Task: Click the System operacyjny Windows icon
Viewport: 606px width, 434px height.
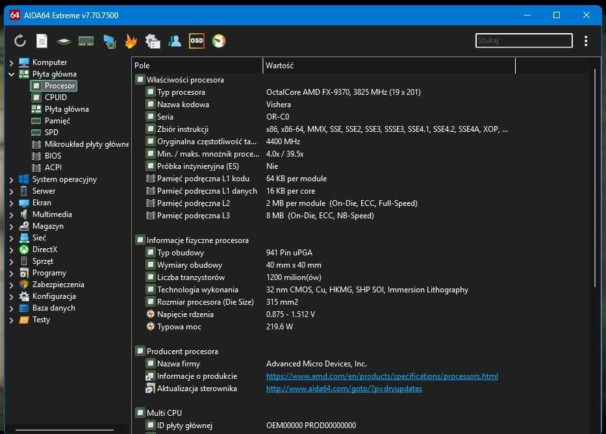Action: click(x=24, y=179)
